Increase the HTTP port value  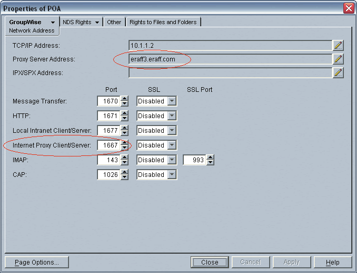pos(124,113)
